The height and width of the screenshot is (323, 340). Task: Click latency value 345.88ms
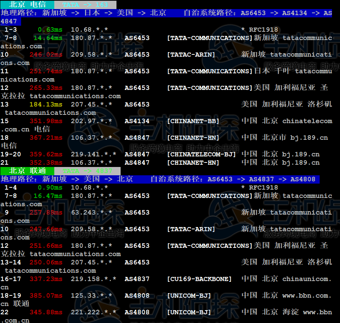tap(46, 312)
